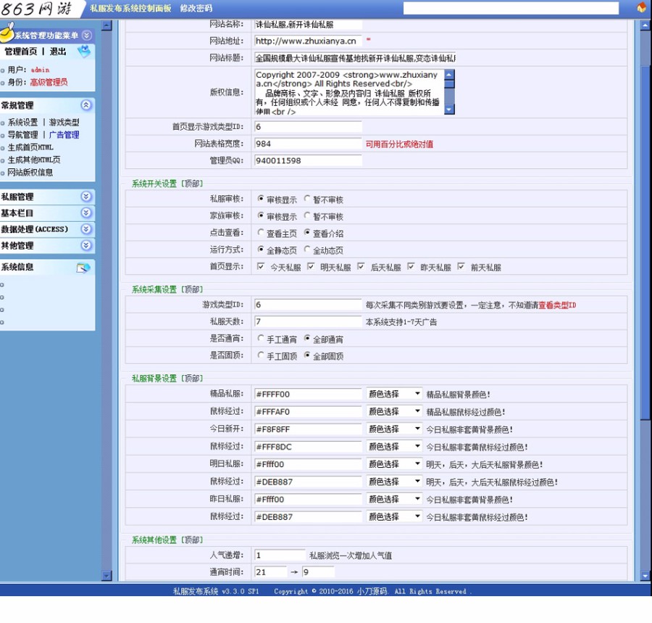Viewport: 652px width, 623px height.
Task: Collapse the 常规管理 section
Action: (86, 105)
